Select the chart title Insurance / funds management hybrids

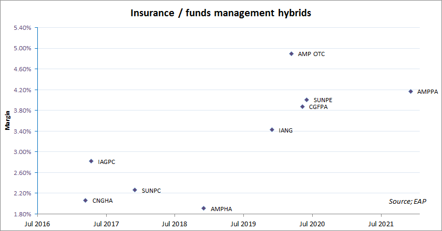point(221,13)
